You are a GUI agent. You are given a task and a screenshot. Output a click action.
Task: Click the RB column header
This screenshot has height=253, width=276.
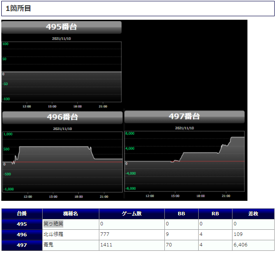point(215,214)
